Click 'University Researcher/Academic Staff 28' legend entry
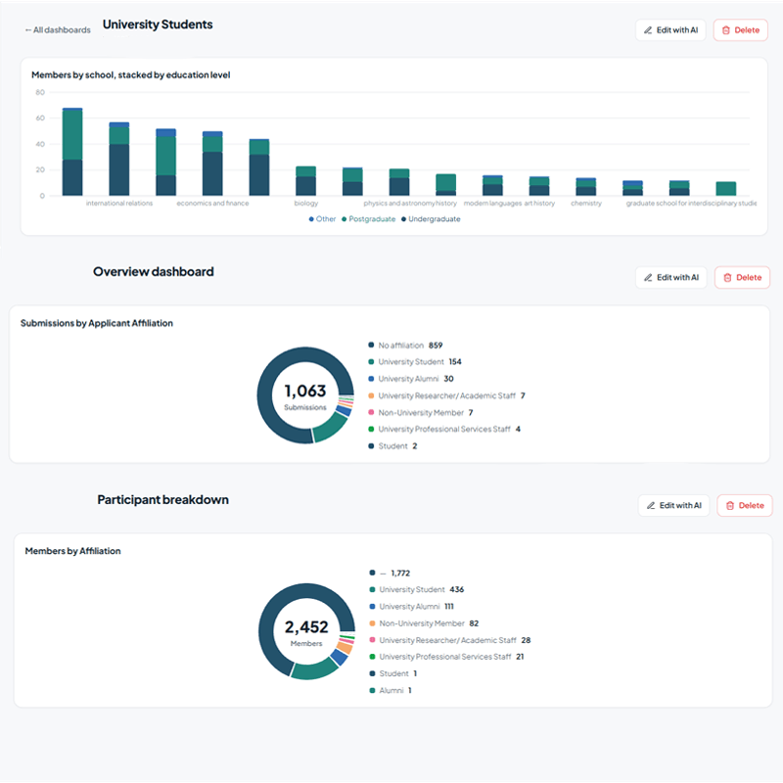Image resolution: width=783 pixels, height=783 pixels. pyautogui.click(x=450, y=640)
